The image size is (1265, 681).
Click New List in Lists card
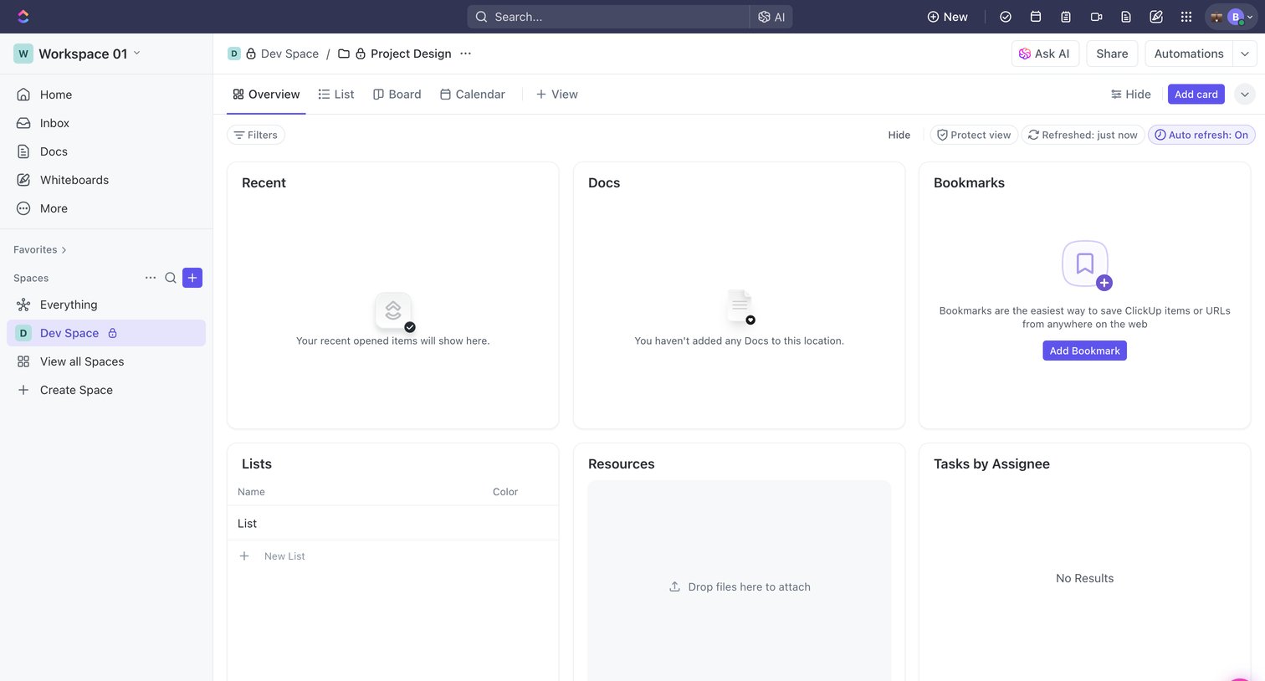(x=284, y=556)
